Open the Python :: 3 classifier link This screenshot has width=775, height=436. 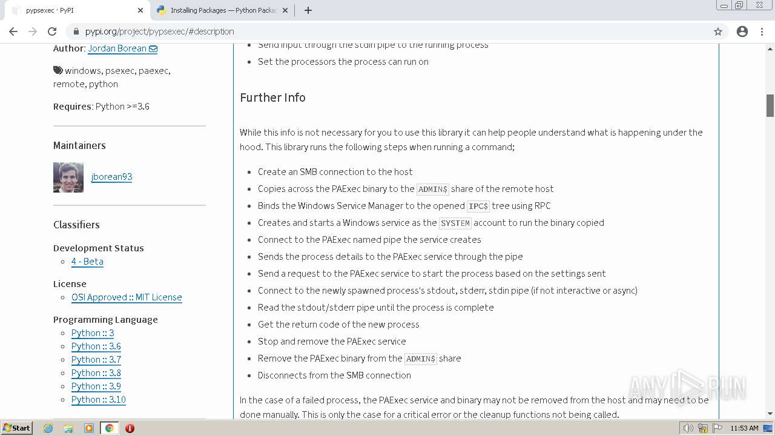click(93, 333)
